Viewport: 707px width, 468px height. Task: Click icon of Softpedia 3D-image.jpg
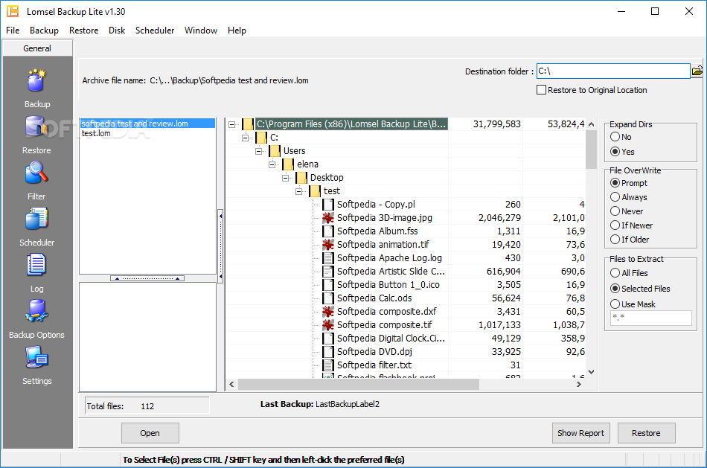coord(328,218)
